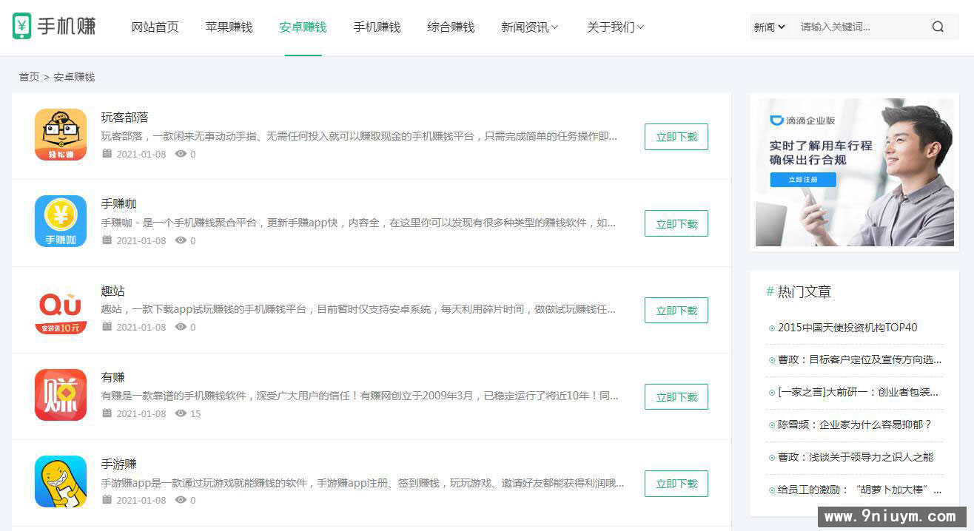This screenshot has width=974, height=531.
Task: Click the view count eye icon beside 有赚
Action: (x=179, y=414)
